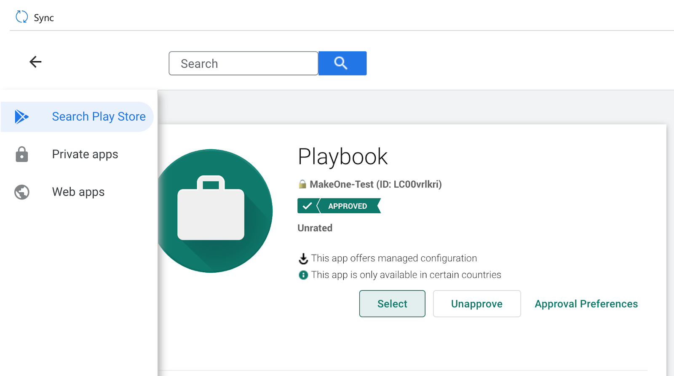Click the Unapprove button
This screenshot has width=674, height=376.
[477, 303]
